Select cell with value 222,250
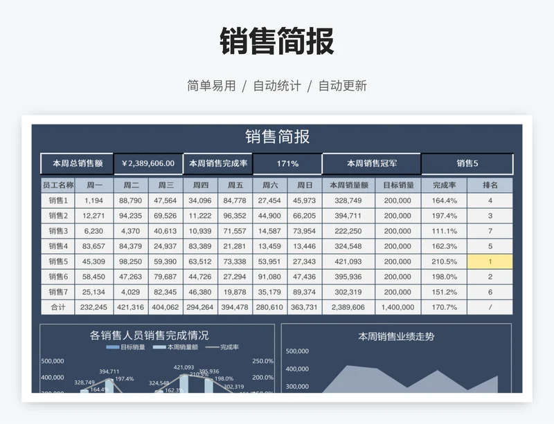This screenshot has height=424, width=554. 348,231
